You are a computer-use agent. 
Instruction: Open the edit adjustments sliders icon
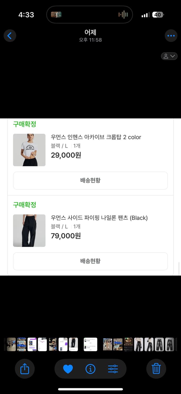(113, 369)
